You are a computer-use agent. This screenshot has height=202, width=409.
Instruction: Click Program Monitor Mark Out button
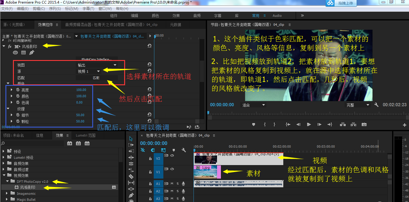coord(274,125)
